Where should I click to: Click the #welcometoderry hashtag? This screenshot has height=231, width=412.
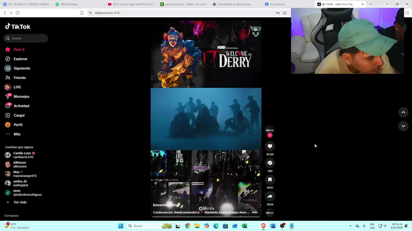187,212
